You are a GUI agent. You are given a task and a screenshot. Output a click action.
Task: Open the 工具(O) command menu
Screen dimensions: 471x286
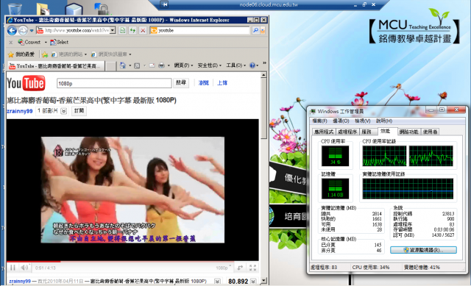(x=235, y=65)
